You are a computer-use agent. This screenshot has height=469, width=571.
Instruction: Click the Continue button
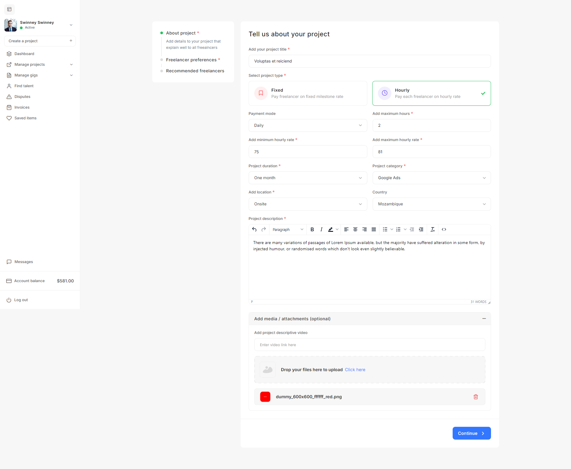(x=471, y=433)
